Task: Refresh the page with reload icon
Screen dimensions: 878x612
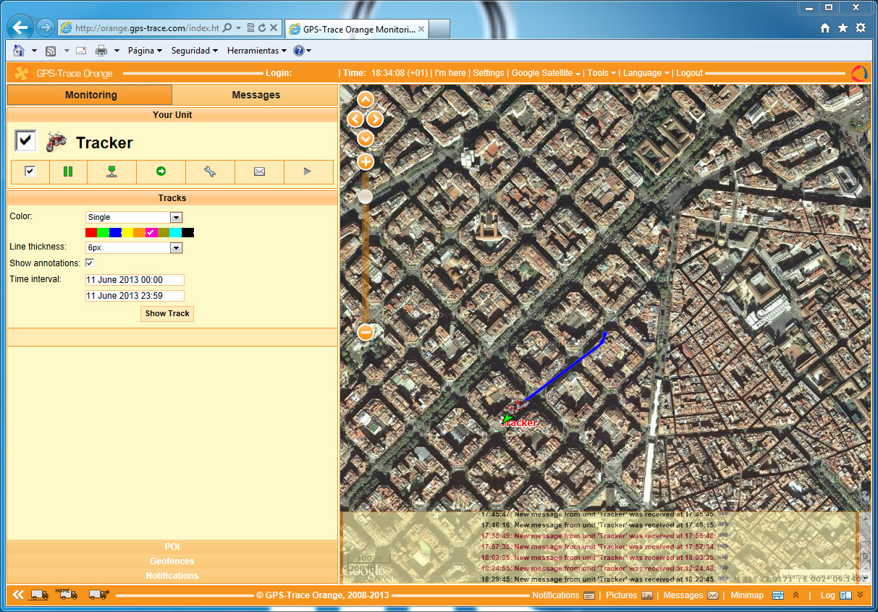Action: click(262, 27)
